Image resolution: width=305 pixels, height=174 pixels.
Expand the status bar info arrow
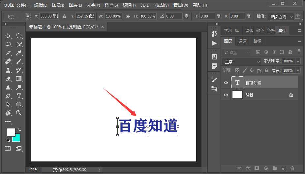point(99,170)
